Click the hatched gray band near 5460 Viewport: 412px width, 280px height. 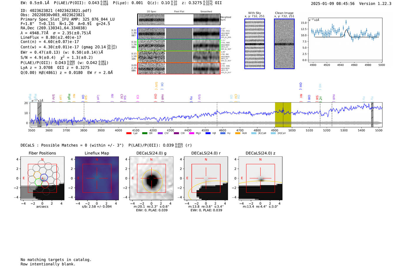[x=372, y=115]
